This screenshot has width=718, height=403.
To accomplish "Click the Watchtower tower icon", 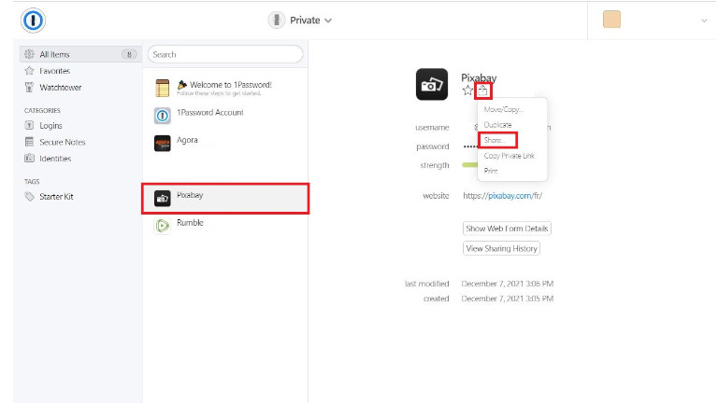I will click(29, 87).
